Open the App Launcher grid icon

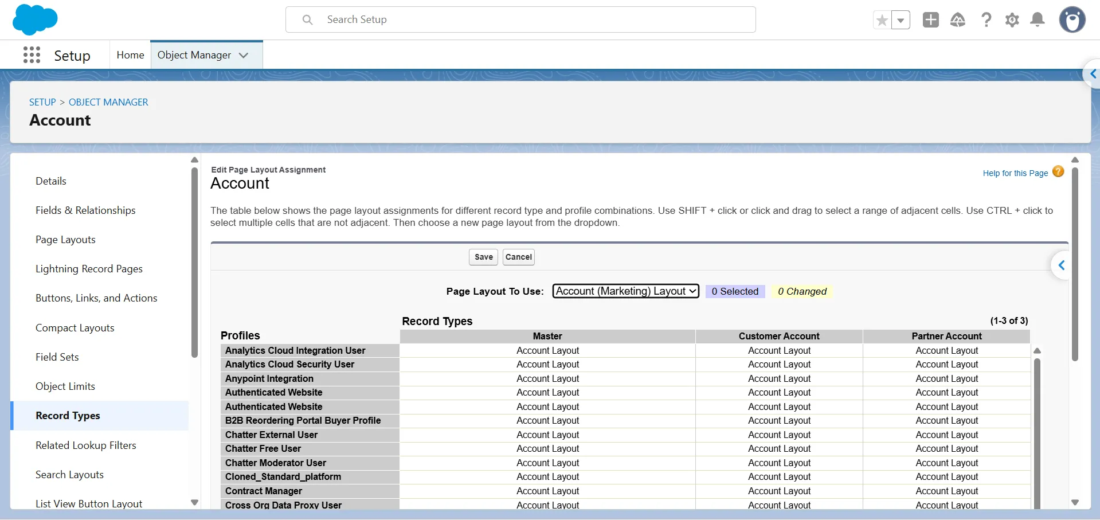[x=32, y=55]
